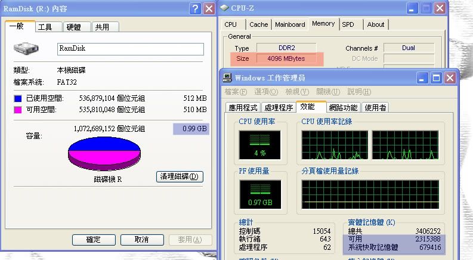Open the Cache tab in CPU-Z
The height and width of the screenshot is (260, 473).
coord(259,24)
